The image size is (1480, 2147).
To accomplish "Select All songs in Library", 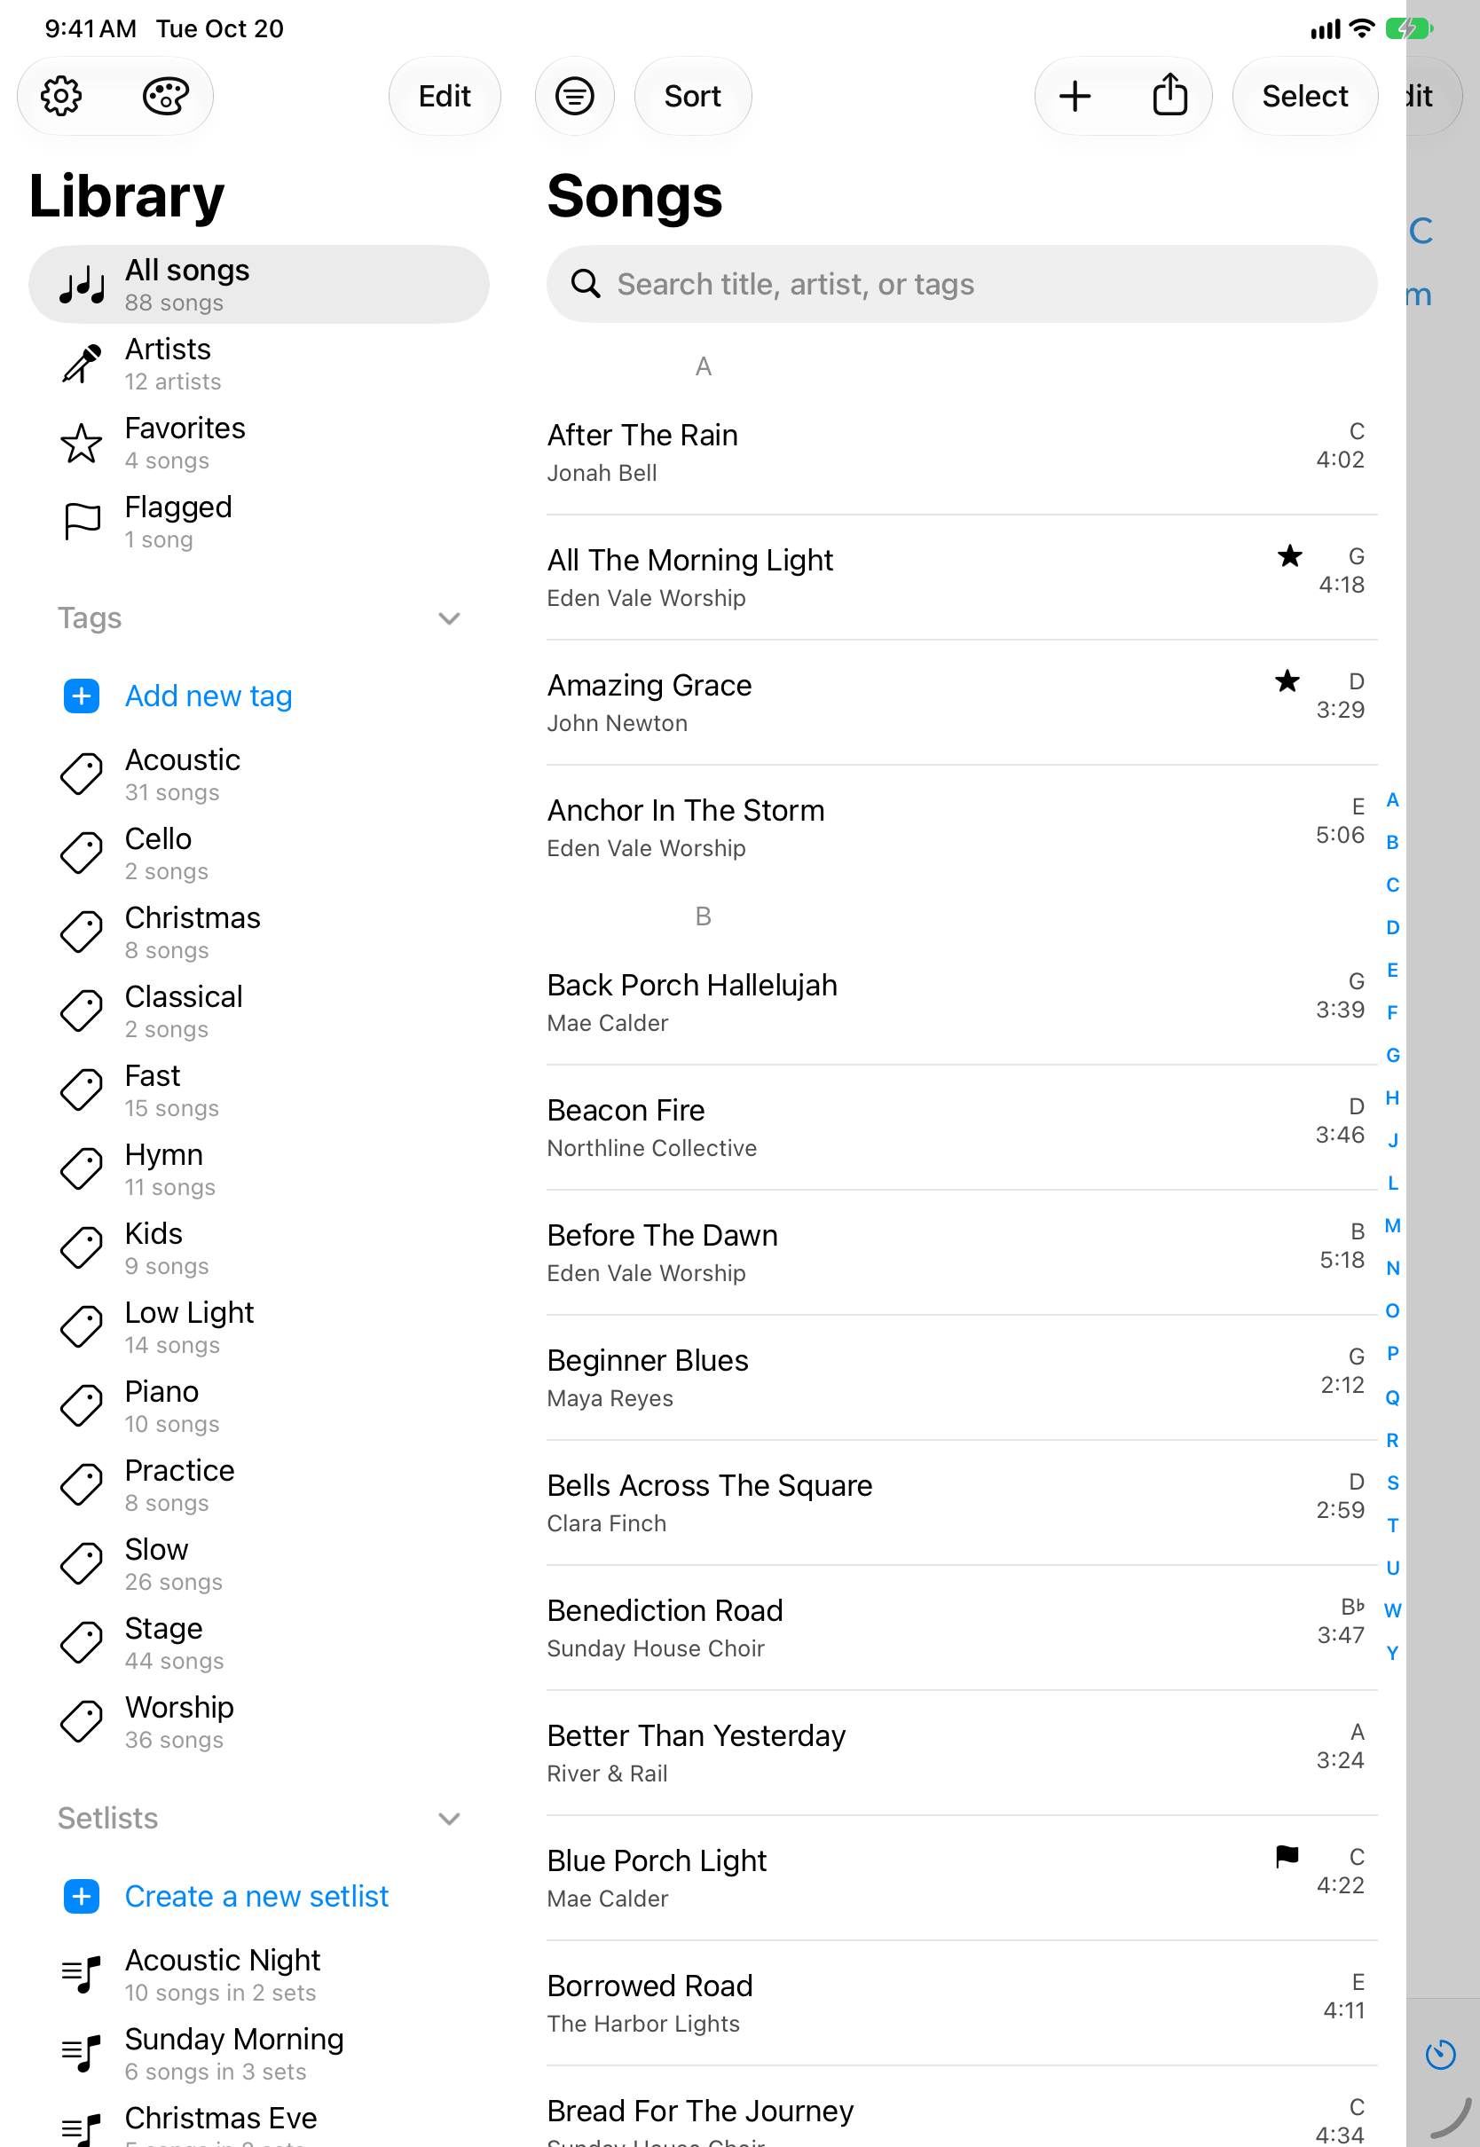I will pos(259,285).
